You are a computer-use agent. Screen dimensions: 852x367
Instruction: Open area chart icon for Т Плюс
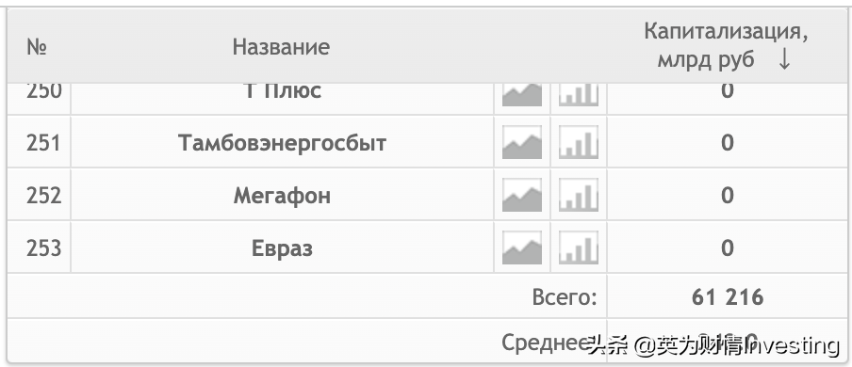[521, 95]
